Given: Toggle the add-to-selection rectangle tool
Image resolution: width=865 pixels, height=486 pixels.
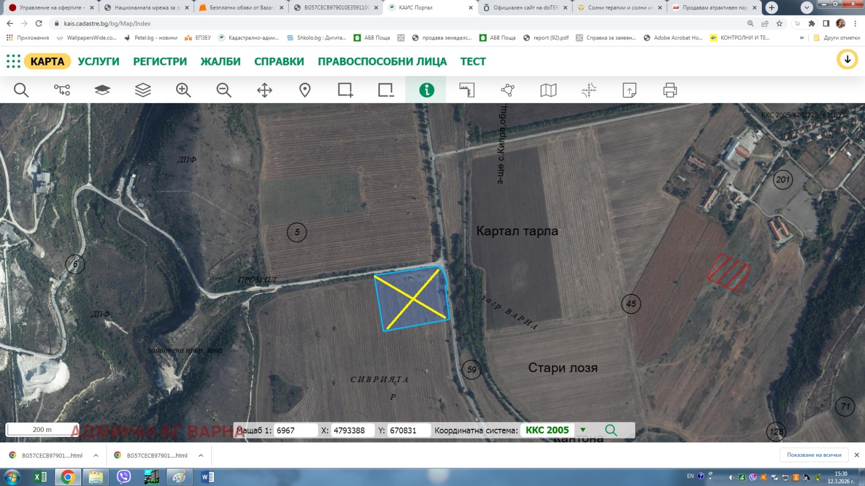Looking at the screenshot, I should pyautogui.click(x=345, y=90).
